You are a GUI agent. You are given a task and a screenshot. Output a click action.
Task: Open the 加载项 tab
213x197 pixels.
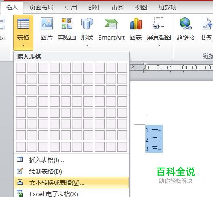coord(167,7)
